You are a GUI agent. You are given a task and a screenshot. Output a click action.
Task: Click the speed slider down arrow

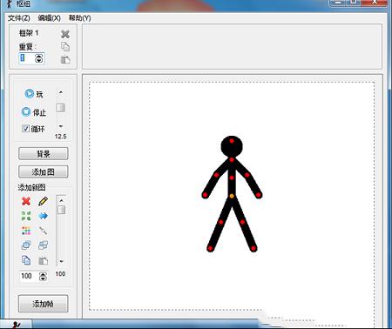click(61, 126)
